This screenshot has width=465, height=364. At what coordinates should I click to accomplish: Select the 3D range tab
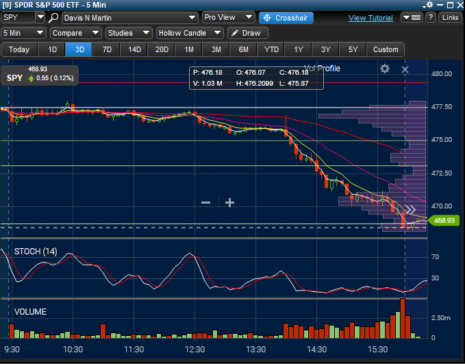point(79,49)
